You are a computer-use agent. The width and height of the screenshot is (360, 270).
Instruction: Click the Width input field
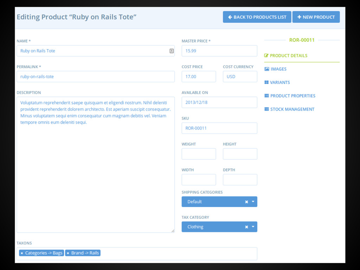[199, 180]
